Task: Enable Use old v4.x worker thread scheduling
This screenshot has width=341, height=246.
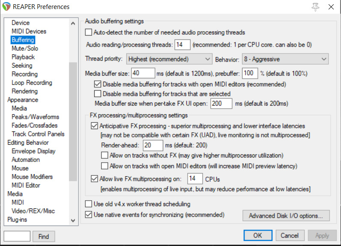Action: [89, 204]
